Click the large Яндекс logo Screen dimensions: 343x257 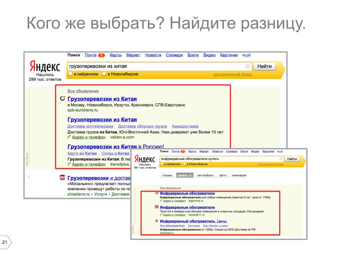coord(45,67)
